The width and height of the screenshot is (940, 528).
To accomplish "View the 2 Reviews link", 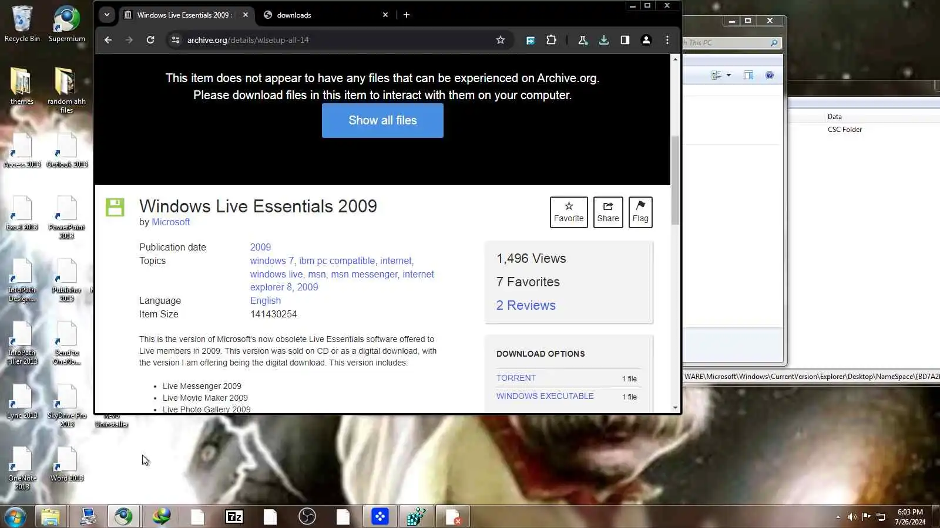I will [x=526, y=305].
